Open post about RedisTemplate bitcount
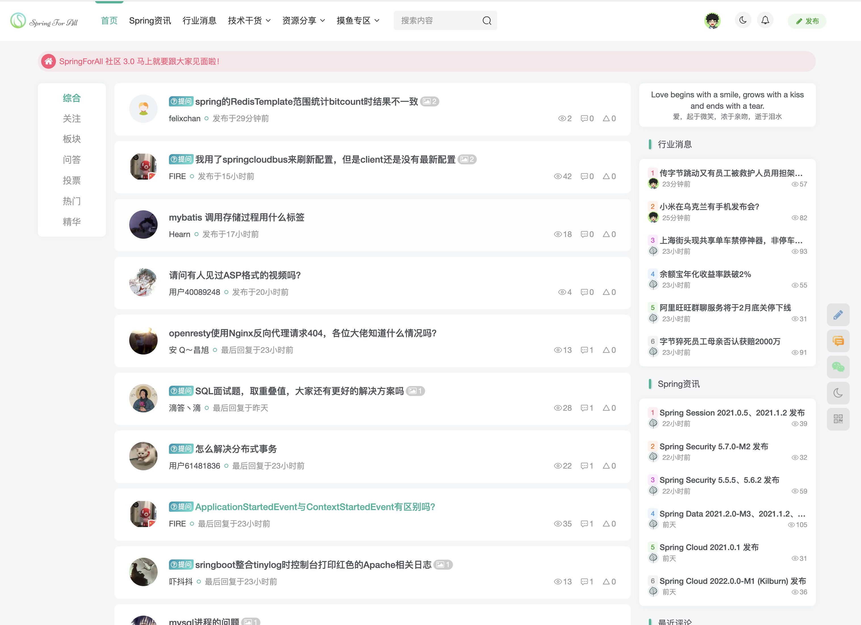 point(306,102)
